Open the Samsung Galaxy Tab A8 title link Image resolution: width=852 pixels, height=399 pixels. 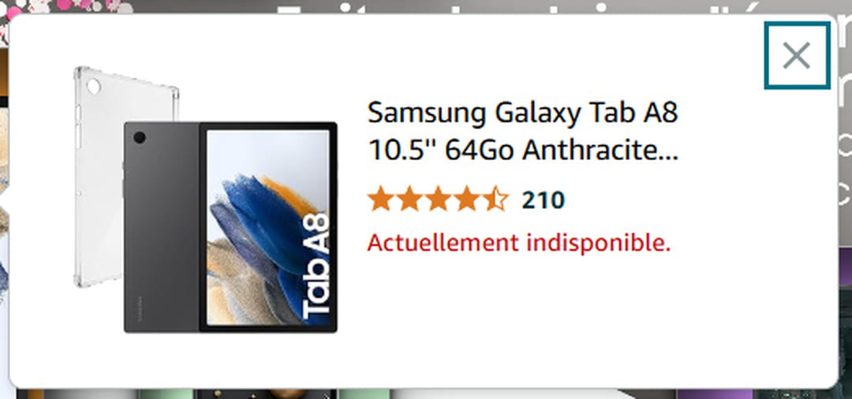523,132
